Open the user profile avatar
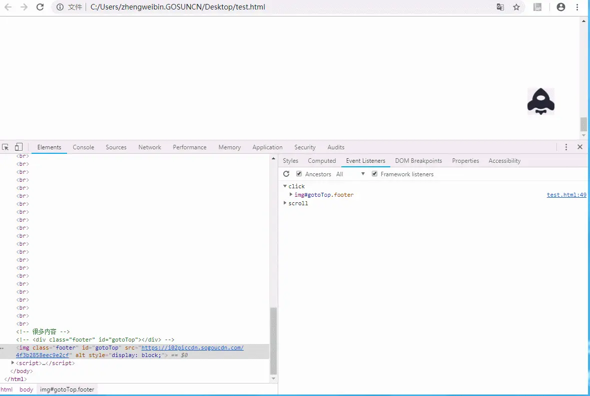The image size is (590, 396). point(560,7)
